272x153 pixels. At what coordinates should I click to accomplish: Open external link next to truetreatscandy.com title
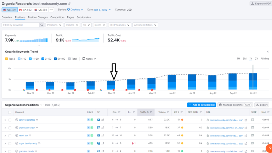(x=69, y=4)
